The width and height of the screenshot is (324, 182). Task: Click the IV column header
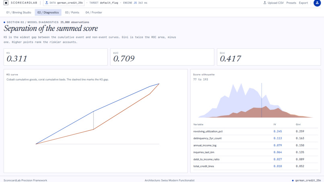pos(275,124)
